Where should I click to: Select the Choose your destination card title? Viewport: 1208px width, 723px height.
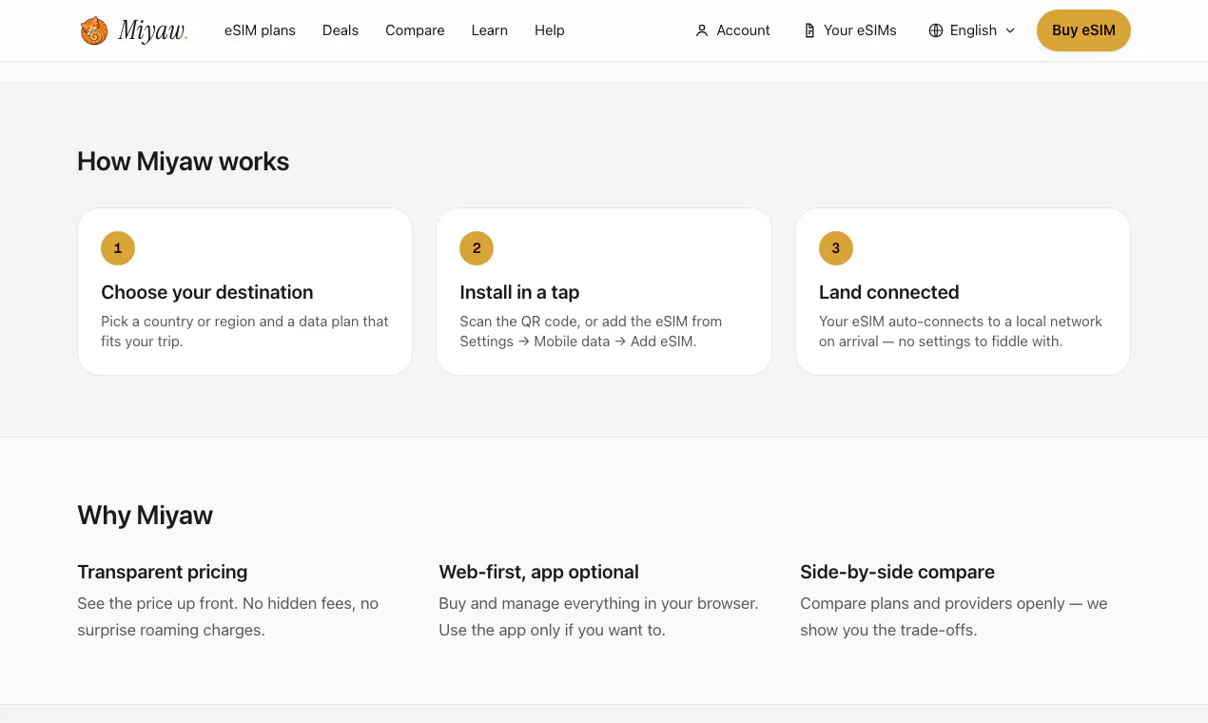[x=207, y=292]
